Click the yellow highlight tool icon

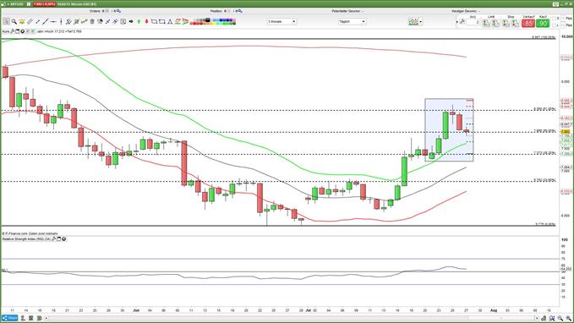click(22, 22)
